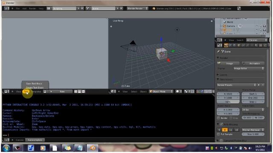This screenshot has width=273, height=153.
Task: Select 16 anti-aliasing samples
Action: tap(236, 130)
